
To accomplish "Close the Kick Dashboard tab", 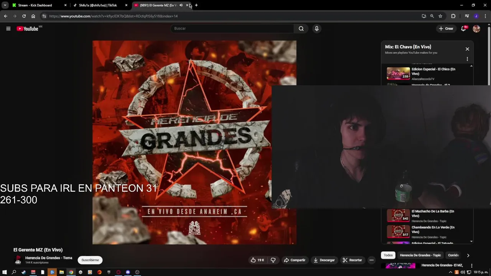I will pos(65,5).
